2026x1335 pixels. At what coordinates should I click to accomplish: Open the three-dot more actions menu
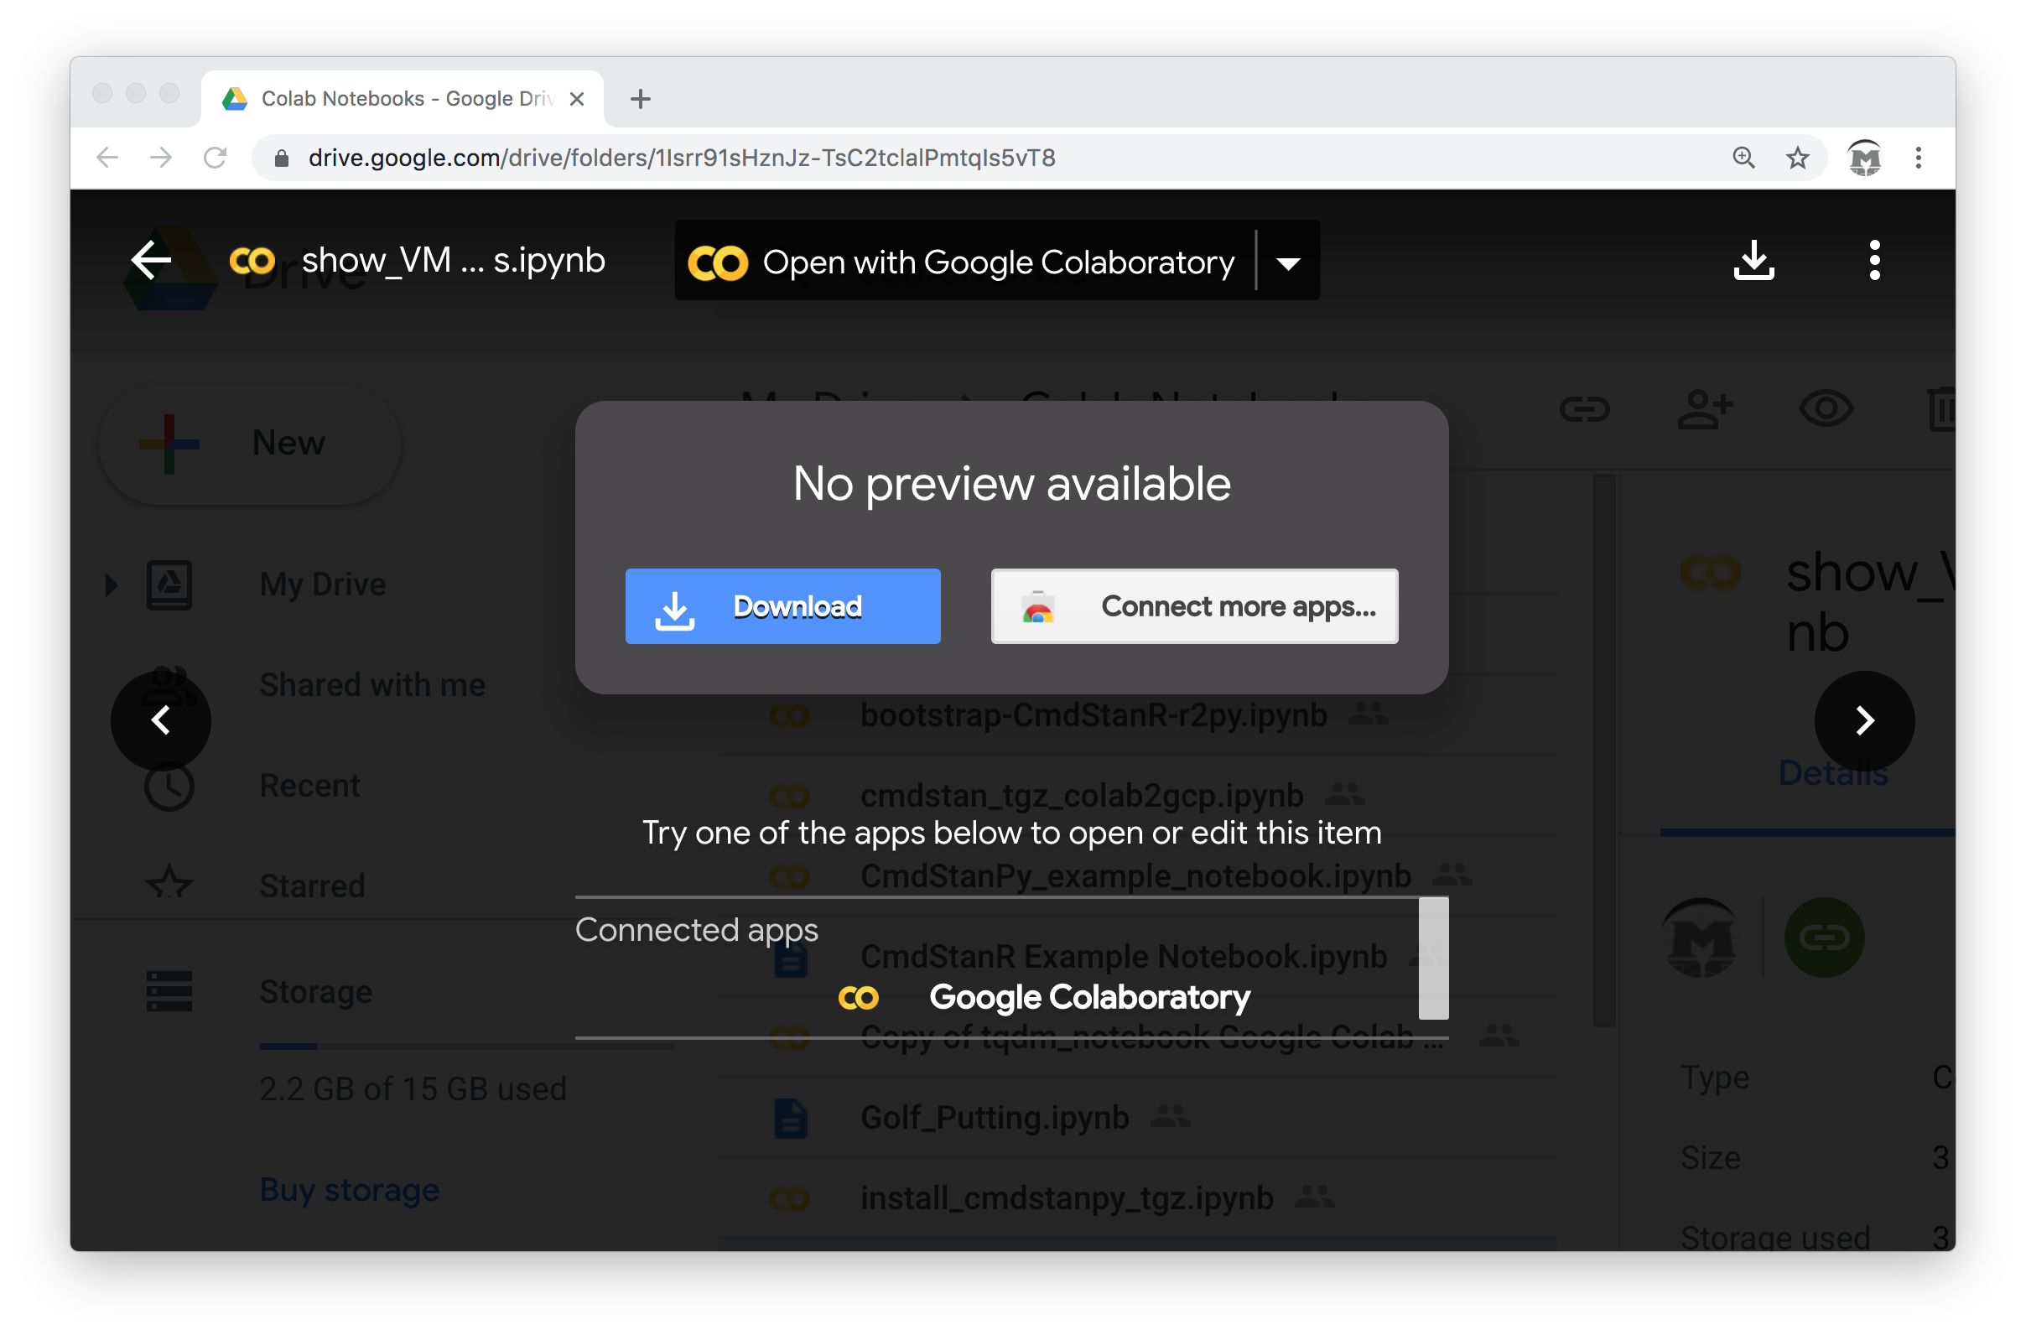pyautogui.click(x=1873, y=260)
